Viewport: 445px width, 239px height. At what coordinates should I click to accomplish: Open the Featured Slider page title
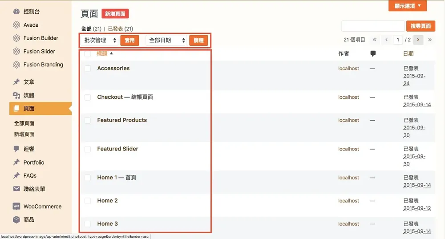click(117, 149)
